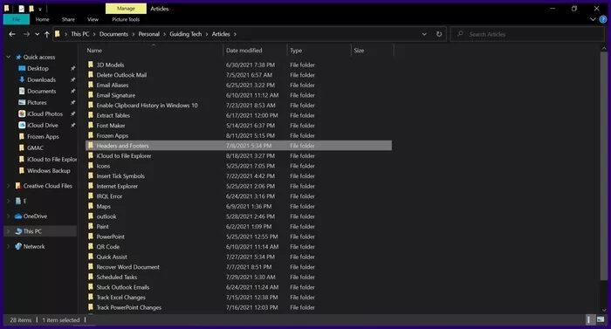Click This PC in address breadcrumb
The image size is (611, 329).
click(80, 34)
